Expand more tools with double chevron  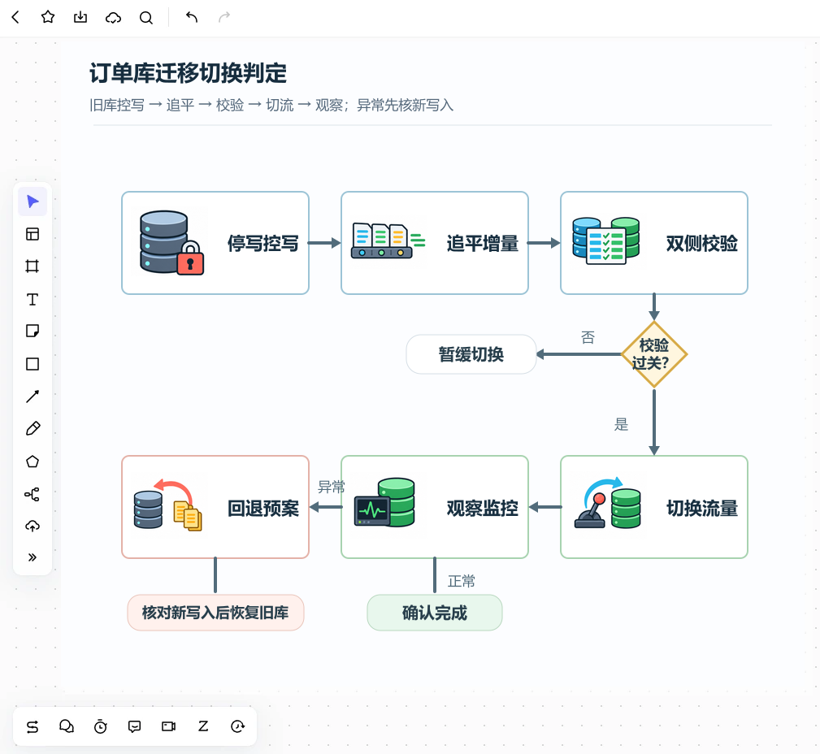33,557
